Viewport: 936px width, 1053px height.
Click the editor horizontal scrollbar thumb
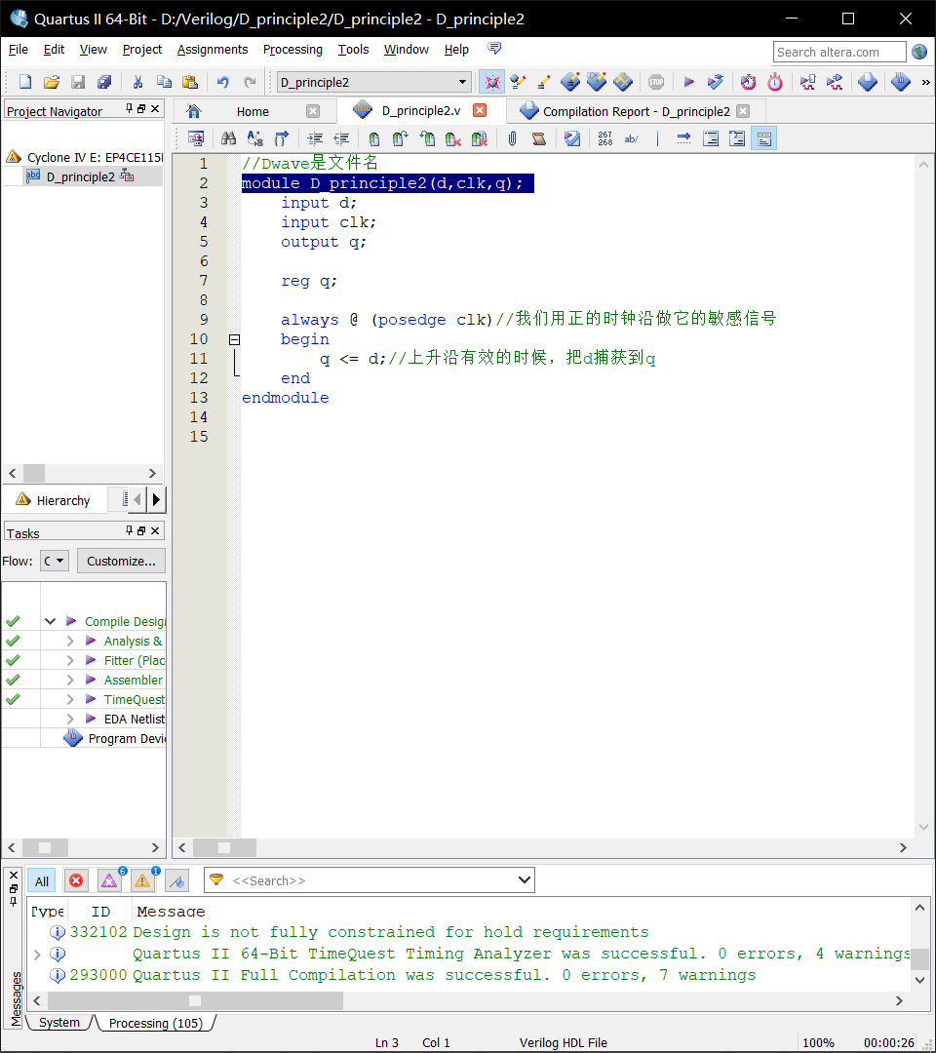(x=224, y=847)
